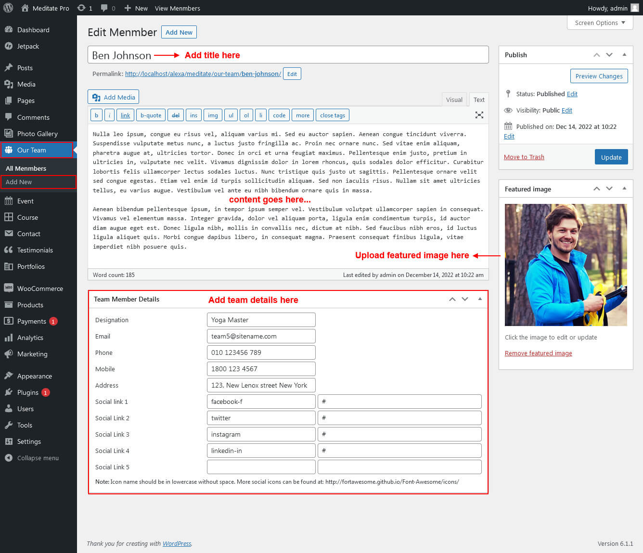Open Tools menu with wrench icon
Image resolution: width=643 pixels, height=553 pixels.
(39, 425)
